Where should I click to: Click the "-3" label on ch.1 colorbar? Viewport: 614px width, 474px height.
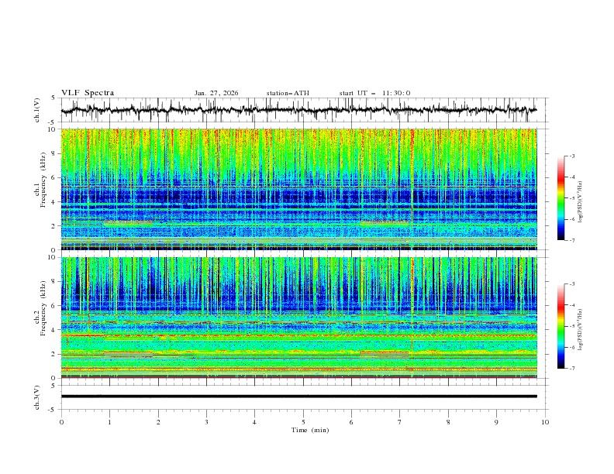(x=571, y=156)
